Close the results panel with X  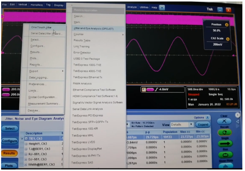click(237, 115)
